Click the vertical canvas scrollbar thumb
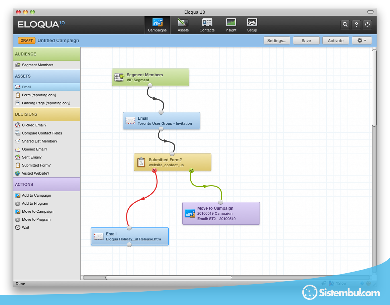The width and height of the screenshot is (390, 305). tap(374, 88)
